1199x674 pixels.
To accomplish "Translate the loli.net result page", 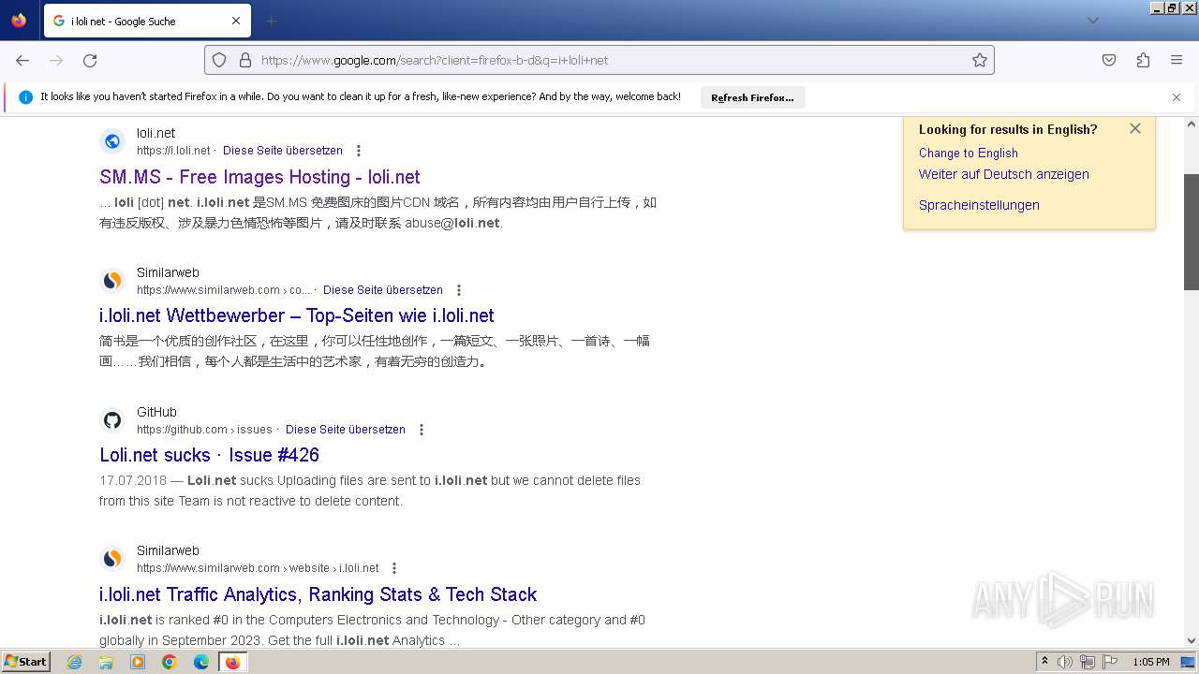I will pos(283,150).
